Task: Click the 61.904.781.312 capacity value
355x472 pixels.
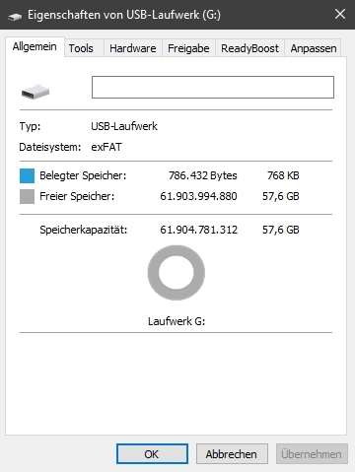Action: pos(198,230)
